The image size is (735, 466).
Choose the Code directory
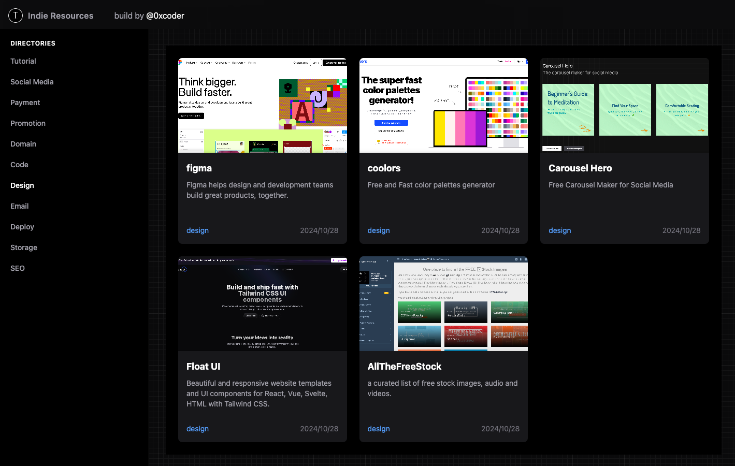[x=19, y=165]
